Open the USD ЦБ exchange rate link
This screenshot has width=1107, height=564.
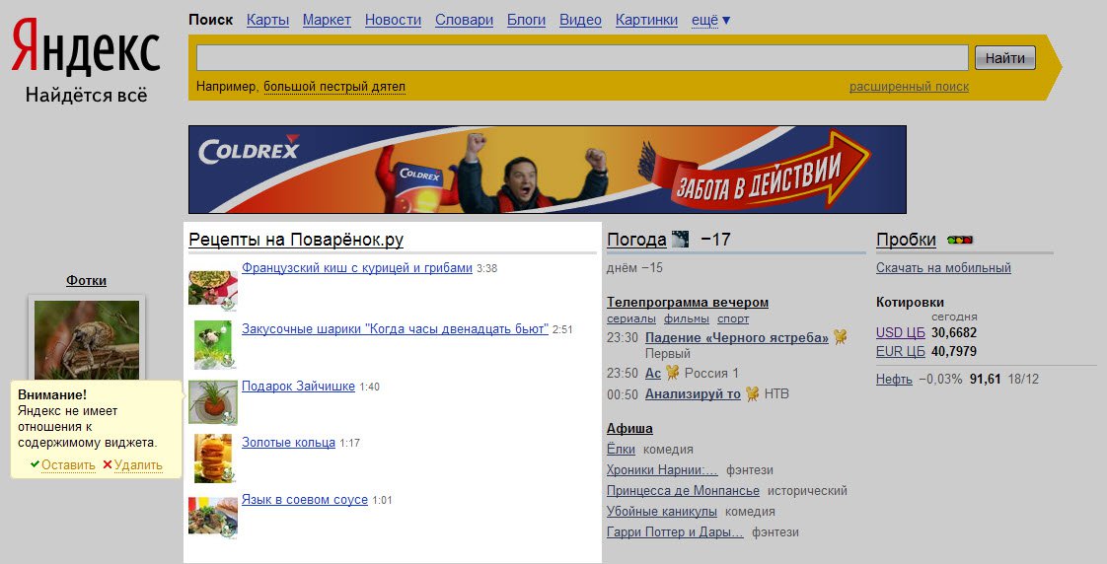tap(900, 332)
